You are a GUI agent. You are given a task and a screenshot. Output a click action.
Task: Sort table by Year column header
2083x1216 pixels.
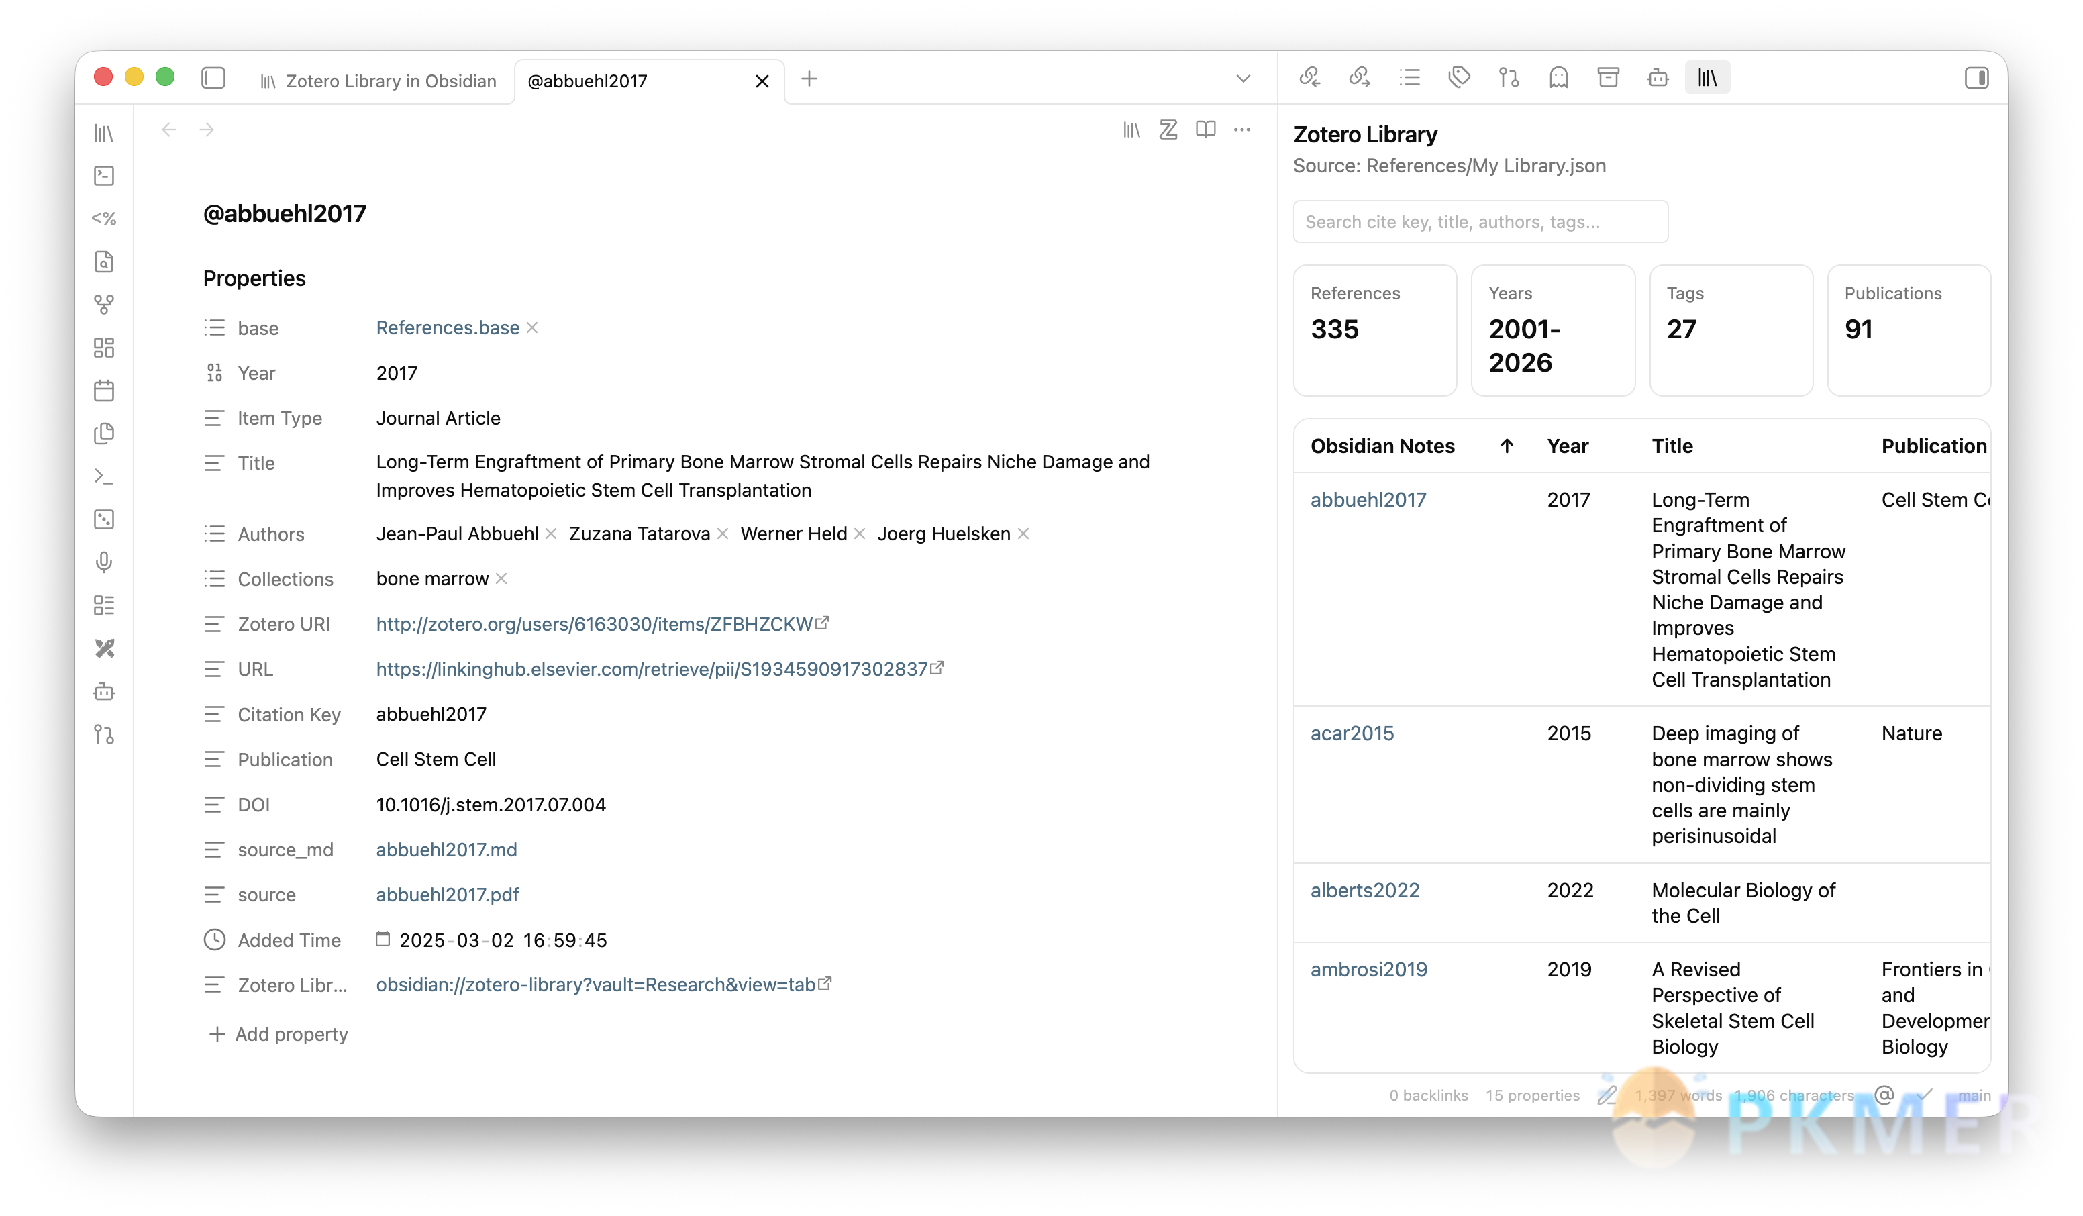point(1568,446)
